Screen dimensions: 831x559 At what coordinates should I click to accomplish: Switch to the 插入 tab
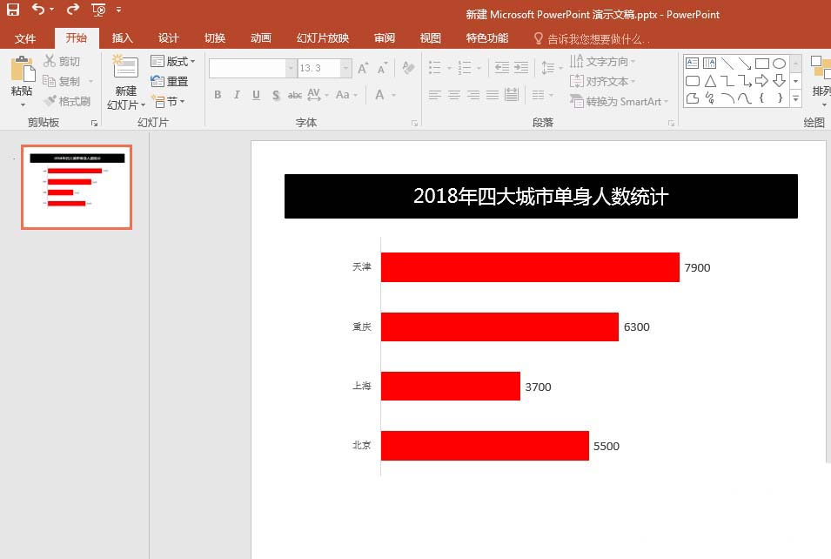click(x=123, y=38)
